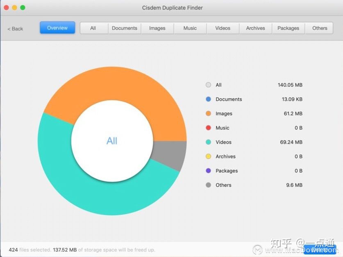Image resolution: width=343 pixels, height=257 pixels.
Task: Click the 61.2 MB images size
Action: 293,113
